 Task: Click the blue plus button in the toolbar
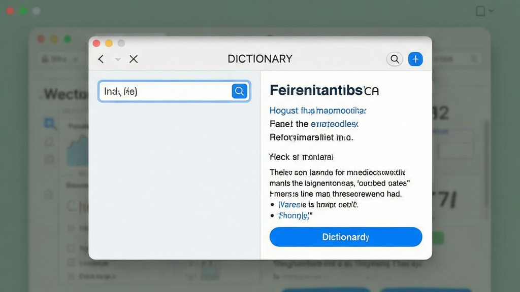415,59
